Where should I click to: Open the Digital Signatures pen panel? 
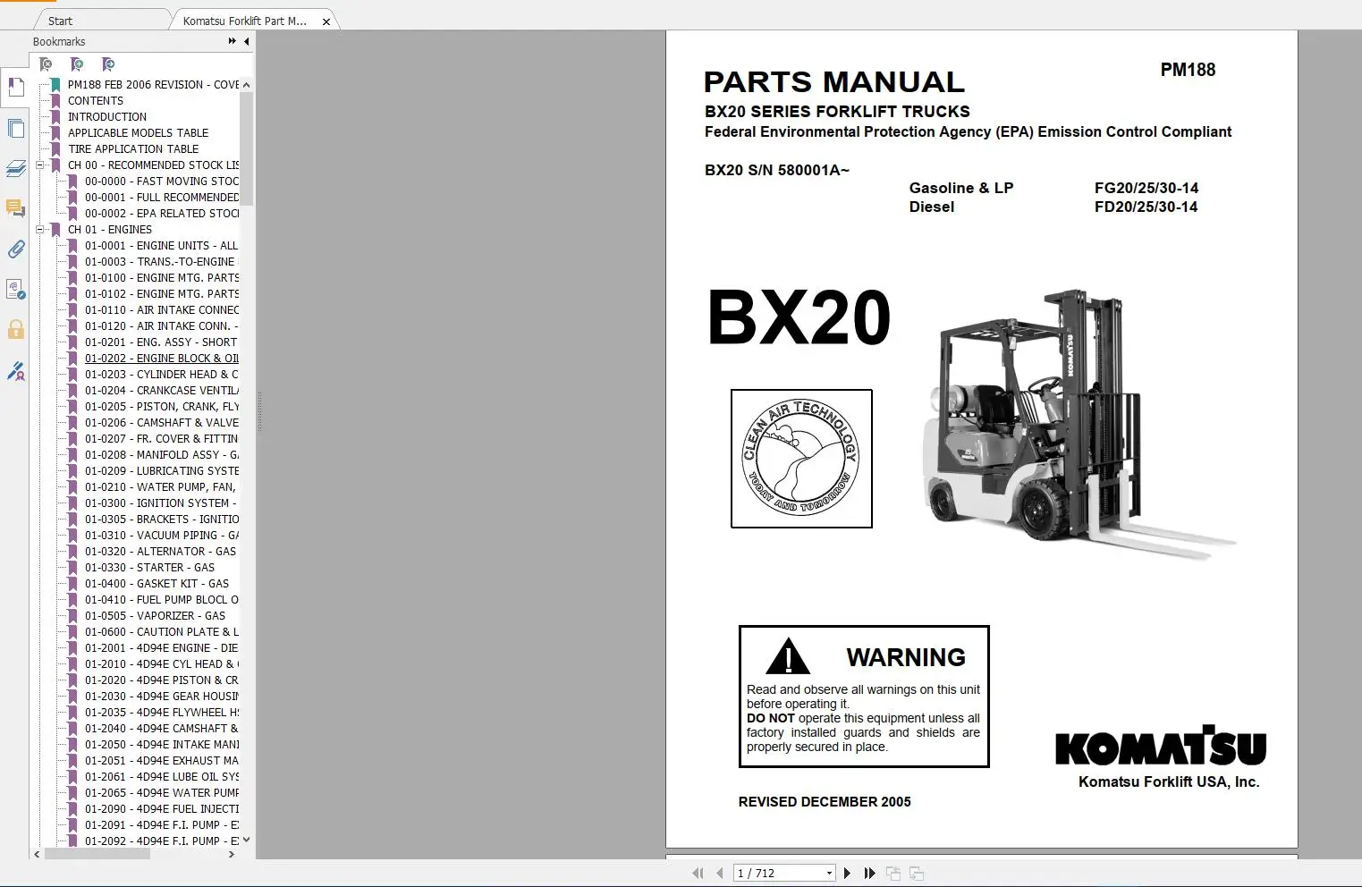click(x=15, y=370)
